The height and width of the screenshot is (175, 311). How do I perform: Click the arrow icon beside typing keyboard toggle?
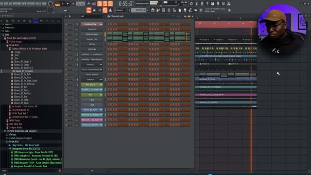pyautogui.click(x=94, y=10)
